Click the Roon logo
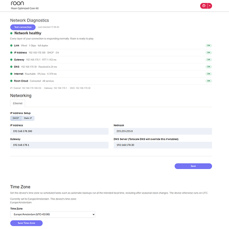Image resolution: width=229 pixels, height=229 pixels. 17,3
